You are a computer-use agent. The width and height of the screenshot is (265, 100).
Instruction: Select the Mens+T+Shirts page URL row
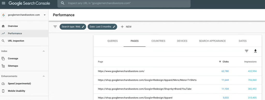click(178, 80)
